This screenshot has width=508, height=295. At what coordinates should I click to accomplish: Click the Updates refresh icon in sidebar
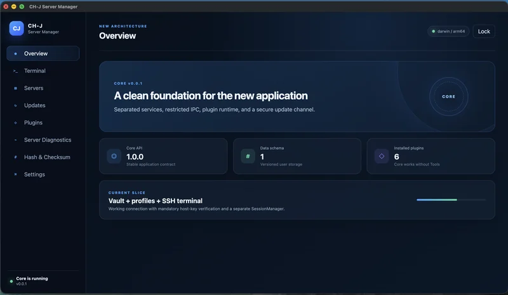pos(15,105)
